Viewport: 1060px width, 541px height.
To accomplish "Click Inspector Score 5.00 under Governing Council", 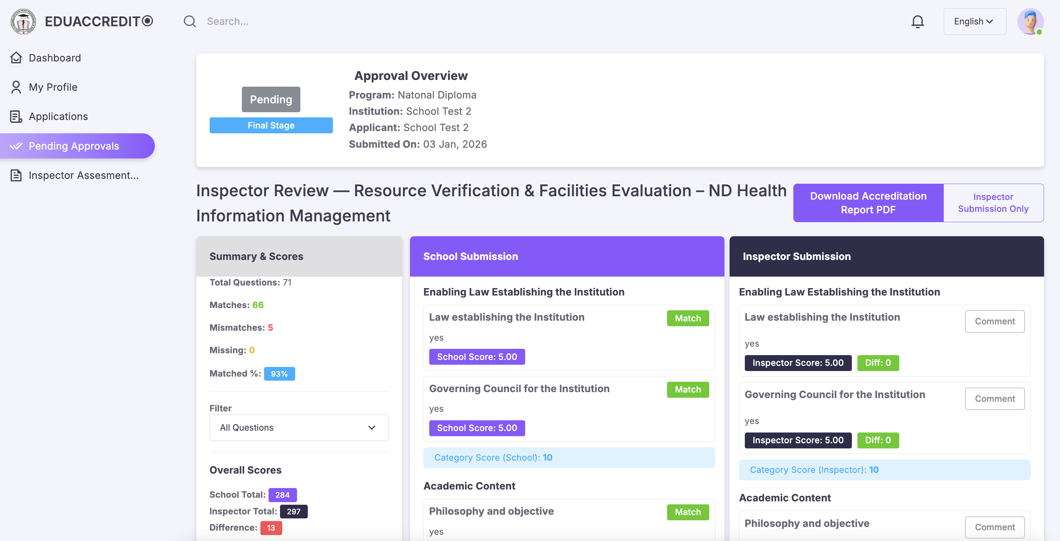I will 798,440.
